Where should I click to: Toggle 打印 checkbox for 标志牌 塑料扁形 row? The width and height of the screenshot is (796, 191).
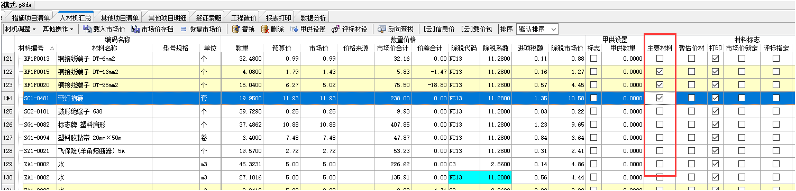715,125
